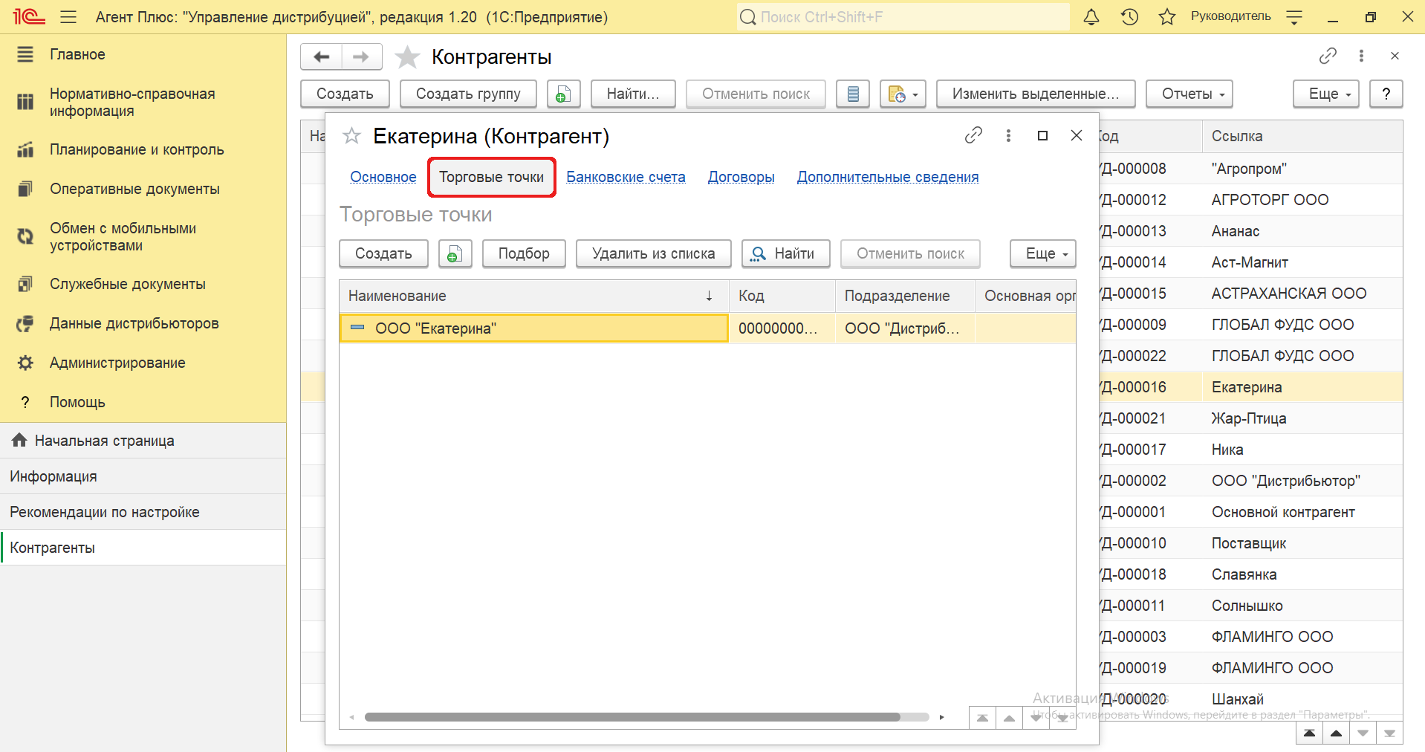Click Изменить выделенные... button

point(1036,94)
